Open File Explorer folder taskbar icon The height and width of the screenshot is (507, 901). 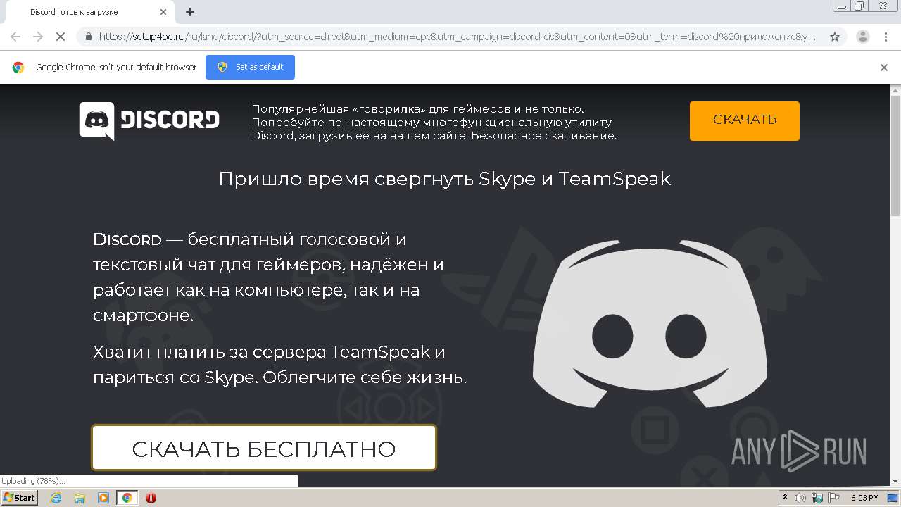point(80,498)
